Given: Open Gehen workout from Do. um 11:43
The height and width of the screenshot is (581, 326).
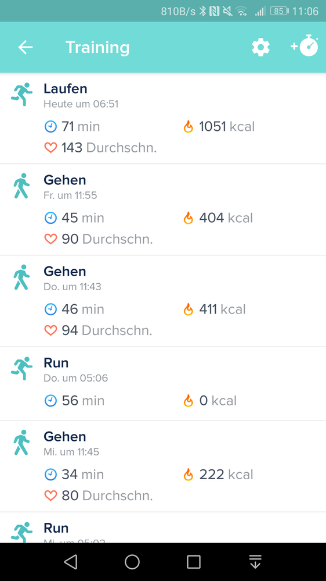Looking at the screenshot, I should click(x=163, y=301).
